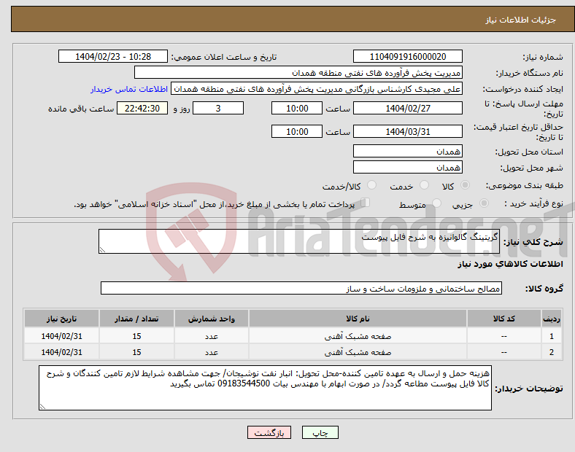The height and width of the screenshot is (452, 575).
Task: Click صفحه مشبک آهنی in row 1
Action: (358, 336)
